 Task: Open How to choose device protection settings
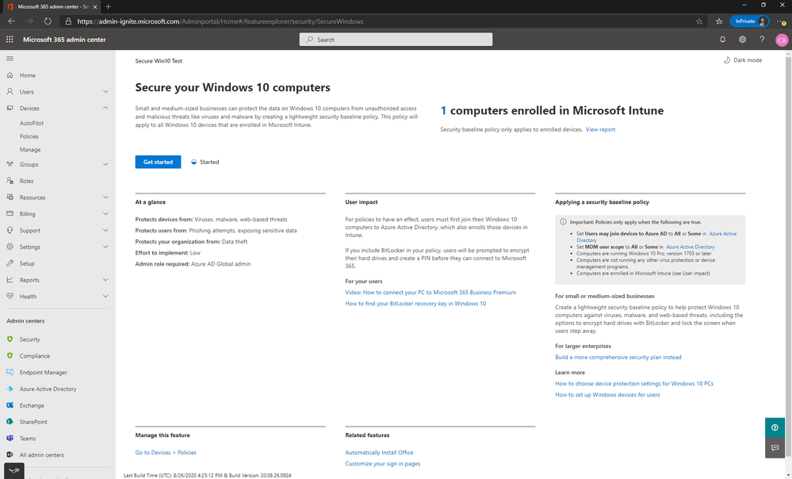click(x=634, y=384)
